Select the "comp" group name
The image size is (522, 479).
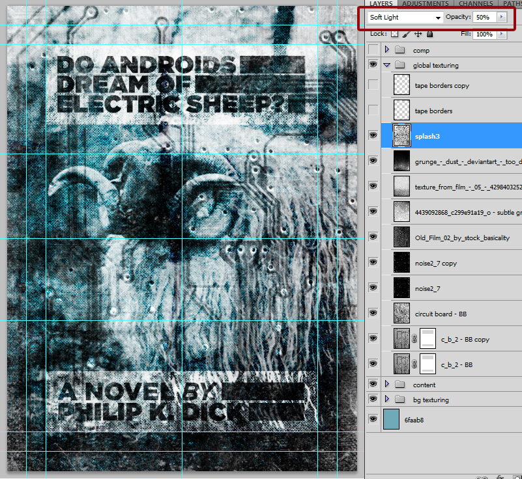[x=421, y=51]
